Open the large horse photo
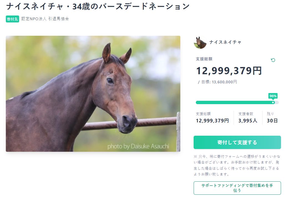Viewport: 286px width, 198px height. (93, 94)
